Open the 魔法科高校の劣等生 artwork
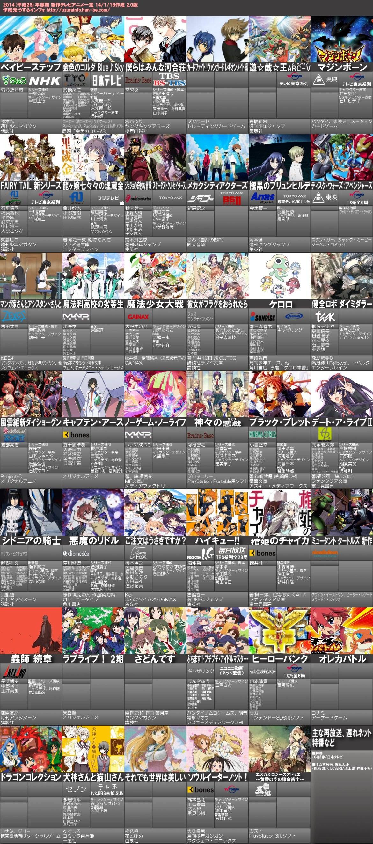The width and height of the screenshot is (373, 844). pyautogui.click(x=93, y=275)
